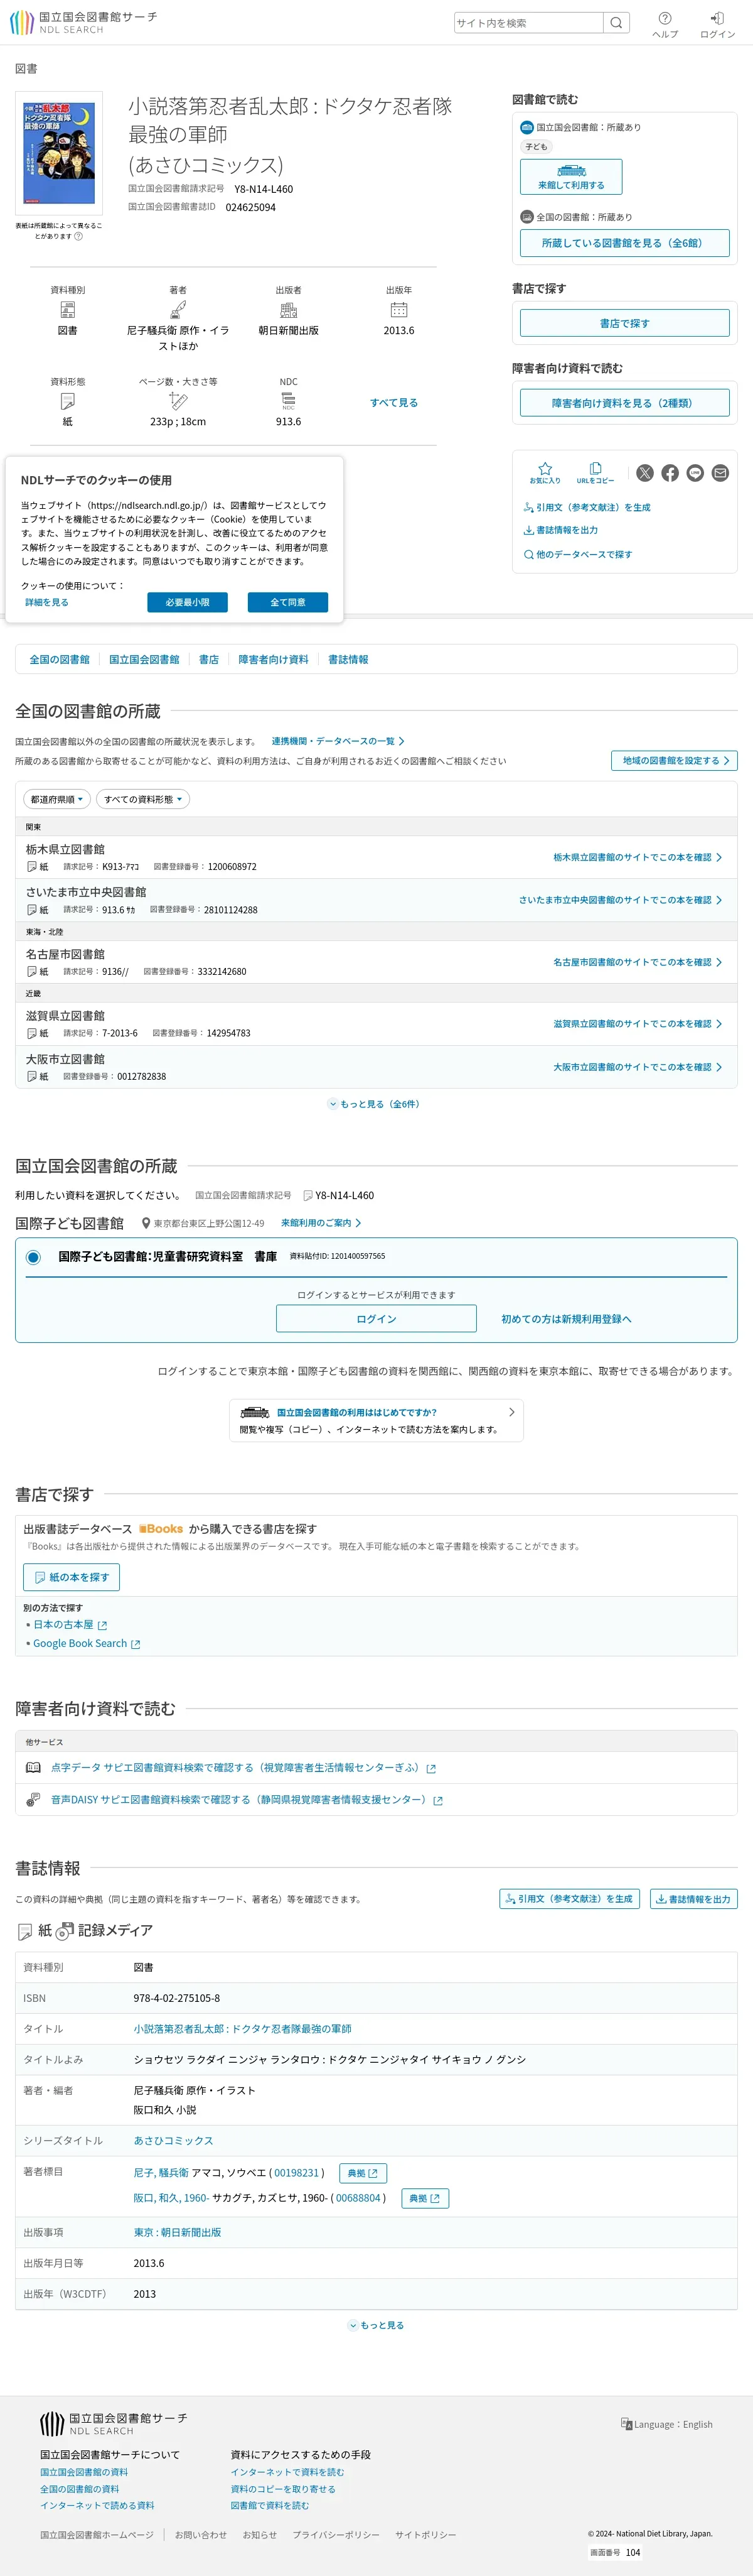The width and height of the screenshot is (753, 2576).
Task: Click 書誌情報を出力 in side panel
Action: click(x=561, y=530)
